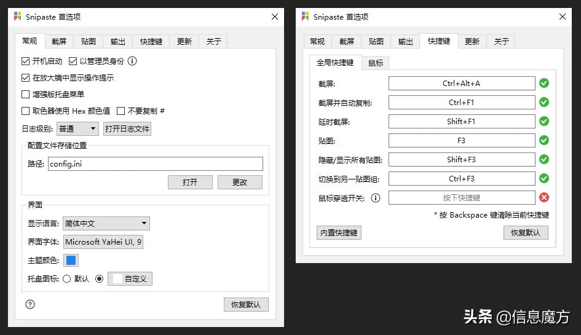Switch to 贴图 tab in left window
Screen dimensions: 581x335
tap(88, 42)
